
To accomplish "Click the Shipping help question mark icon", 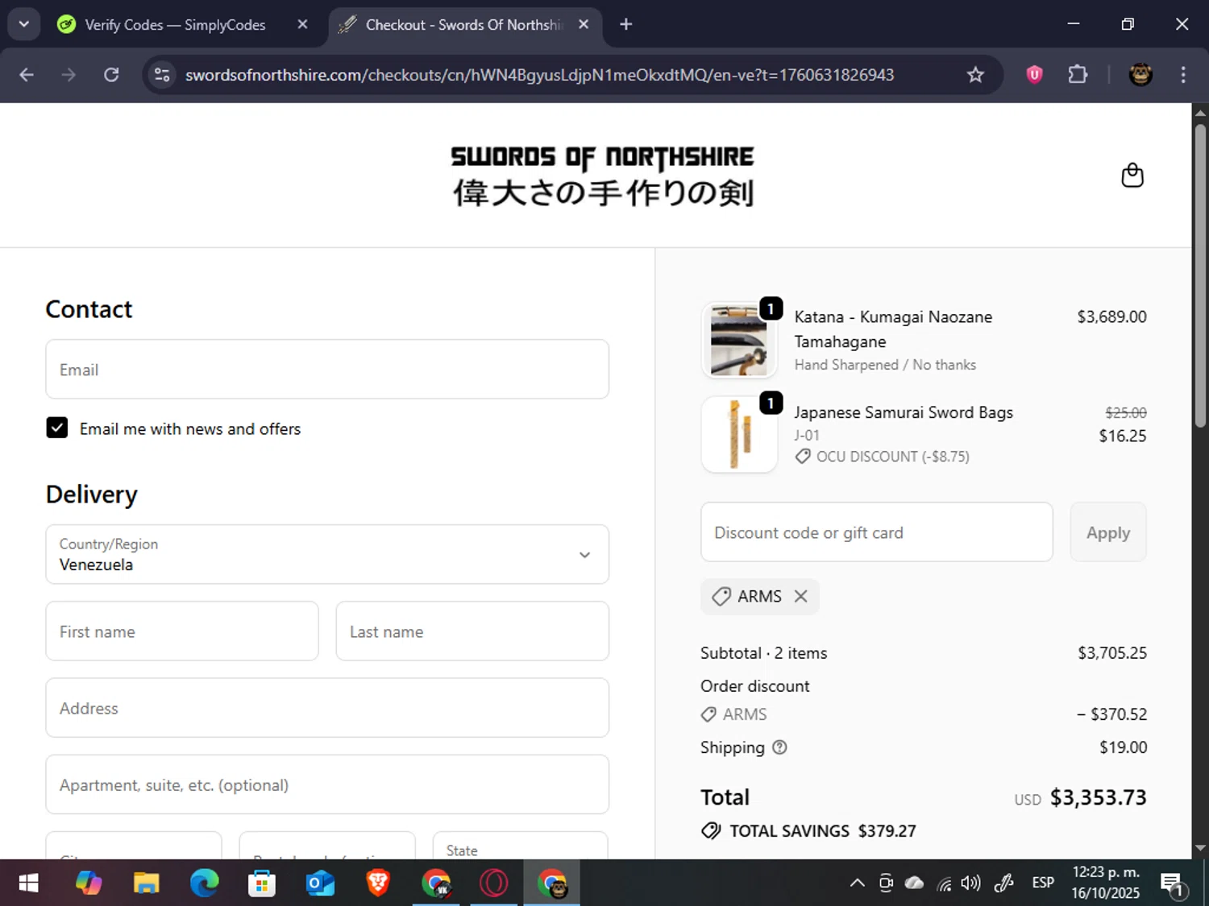I will 779,747.
